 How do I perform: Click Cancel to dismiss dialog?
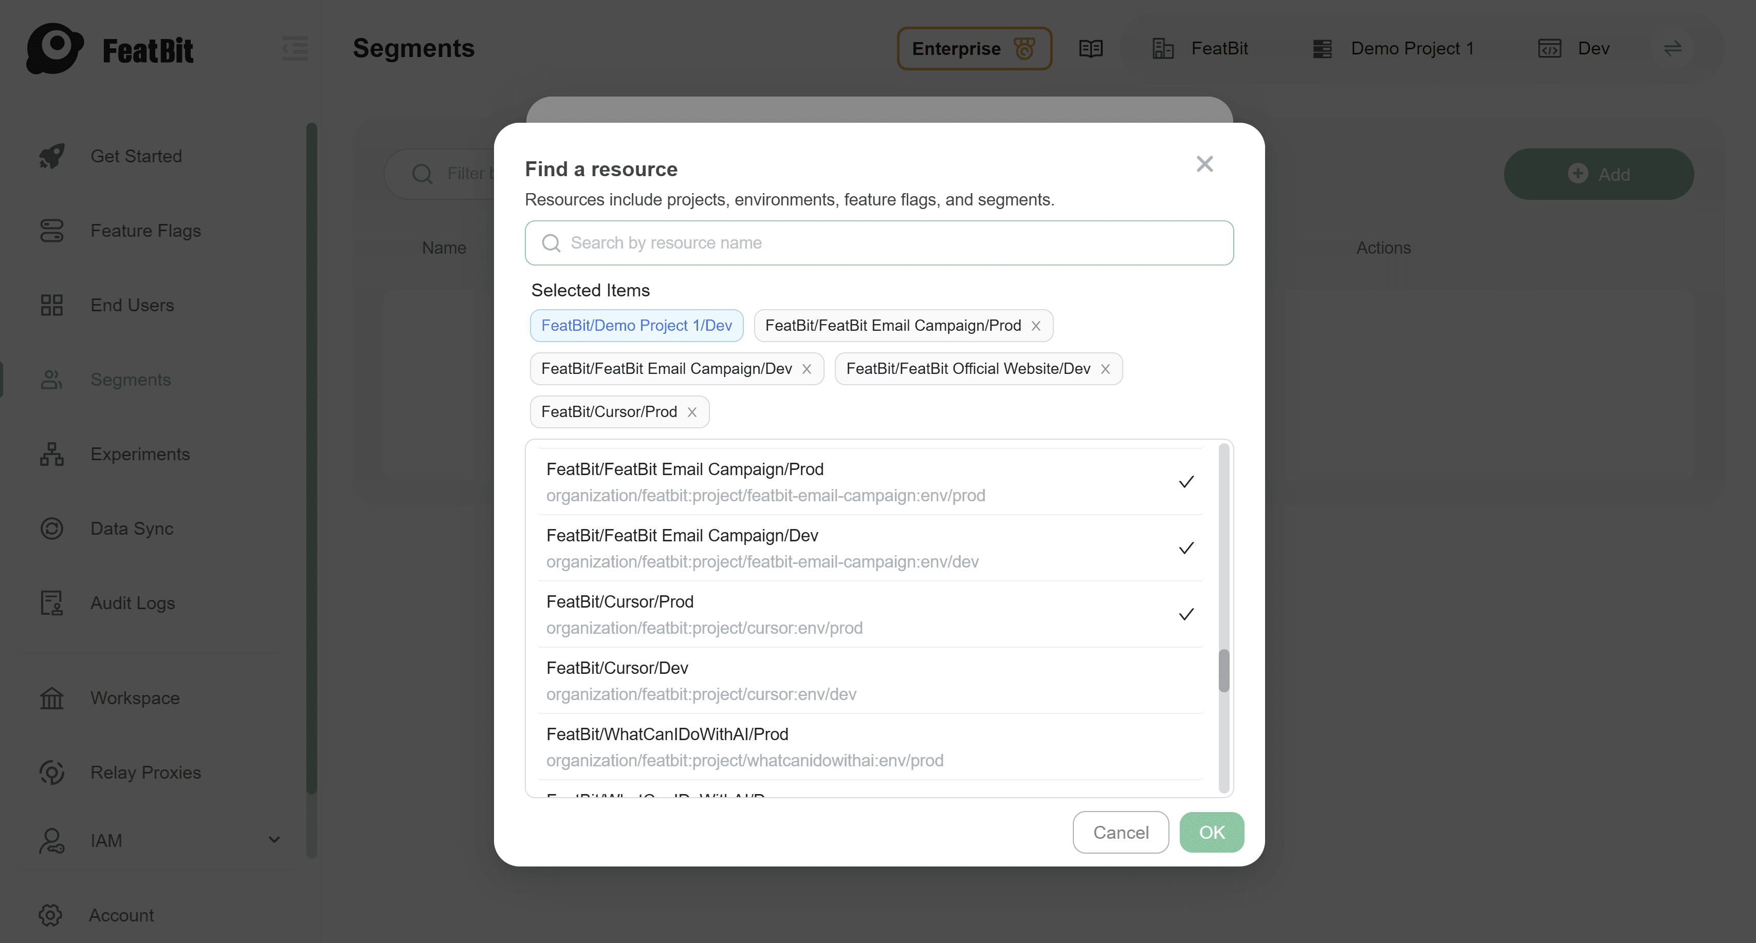pyautogui.click(x=1120, y=832)
